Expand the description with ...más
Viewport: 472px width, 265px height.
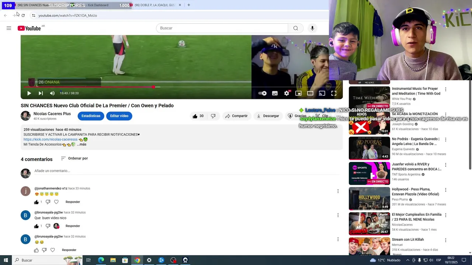point(81,144)
